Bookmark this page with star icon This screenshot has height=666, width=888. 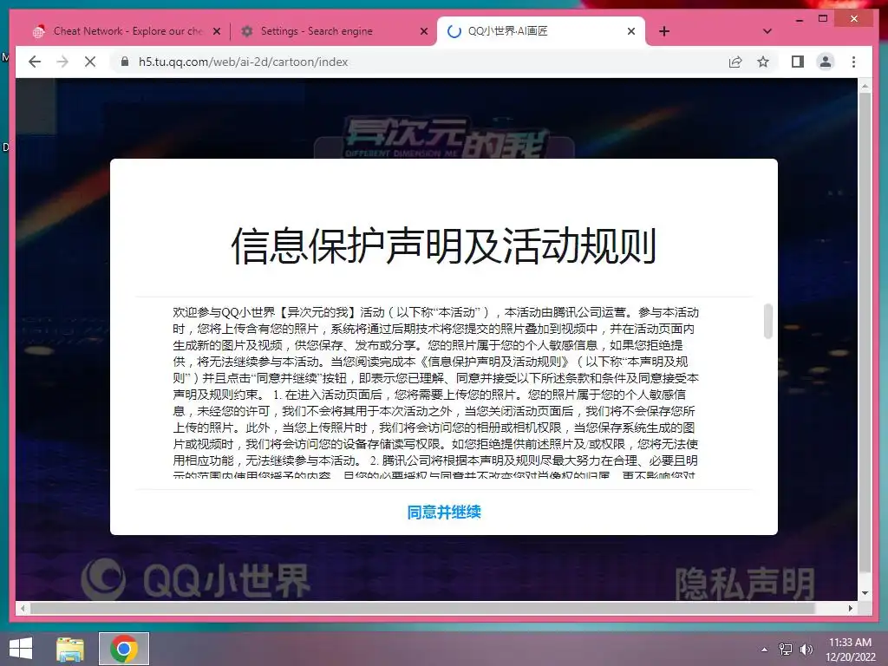763,62
